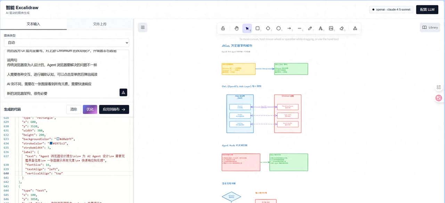
Task: Select the Eraser tool
Action: (342, 28)
